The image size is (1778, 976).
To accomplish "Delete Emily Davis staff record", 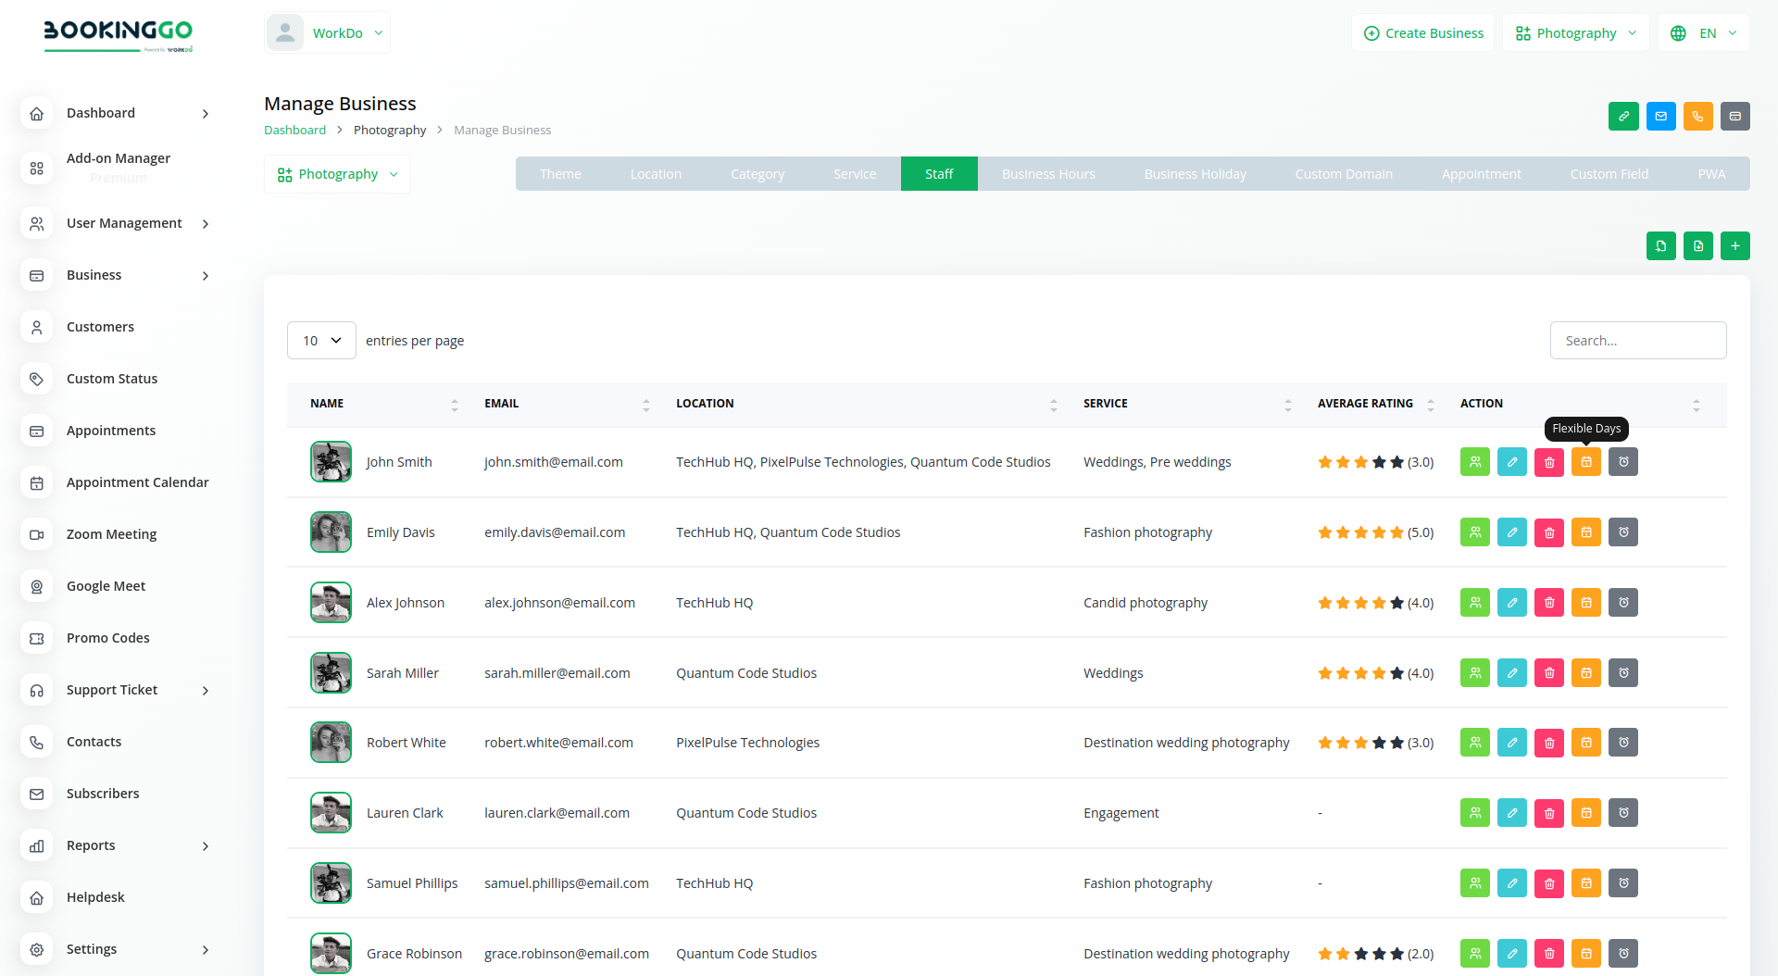I will [1548, 532].
